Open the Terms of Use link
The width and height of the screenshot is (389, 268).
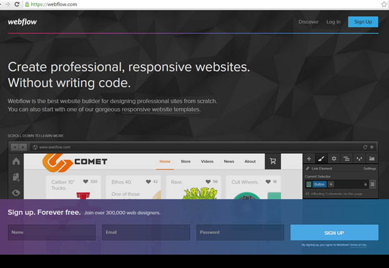(x=358, y=245)
